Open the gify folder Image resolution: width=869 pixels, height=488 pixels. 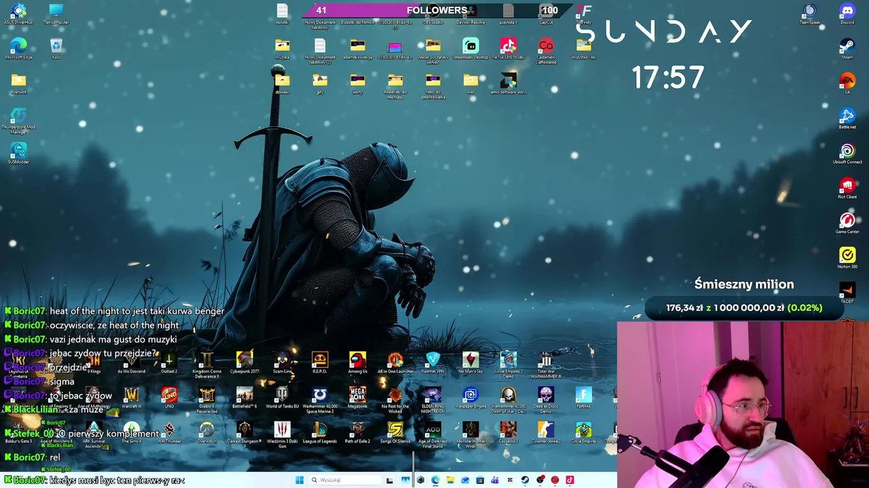320,83
